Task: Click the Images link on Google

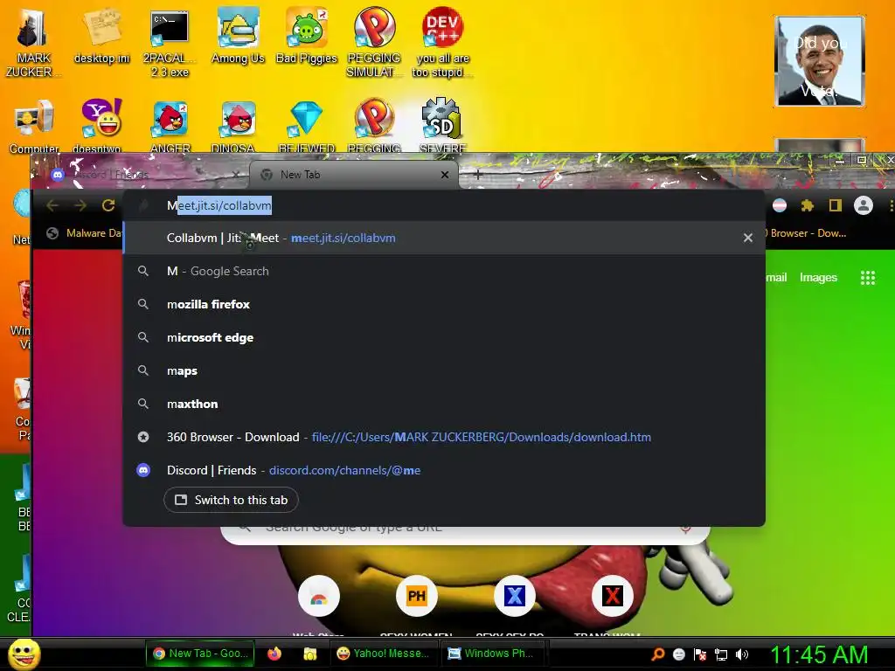Action: pos(818,277)
